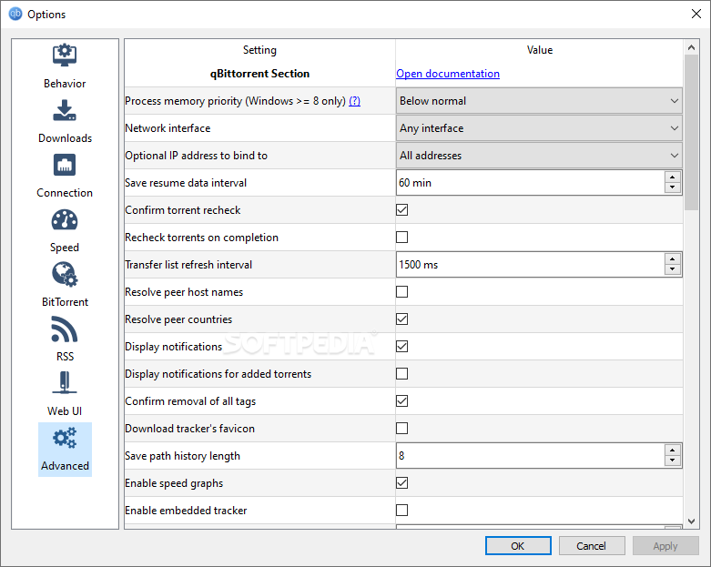Open the All addresses dropdown
Viewport: 711px width, 567px height.
click(x=539, y=156)
